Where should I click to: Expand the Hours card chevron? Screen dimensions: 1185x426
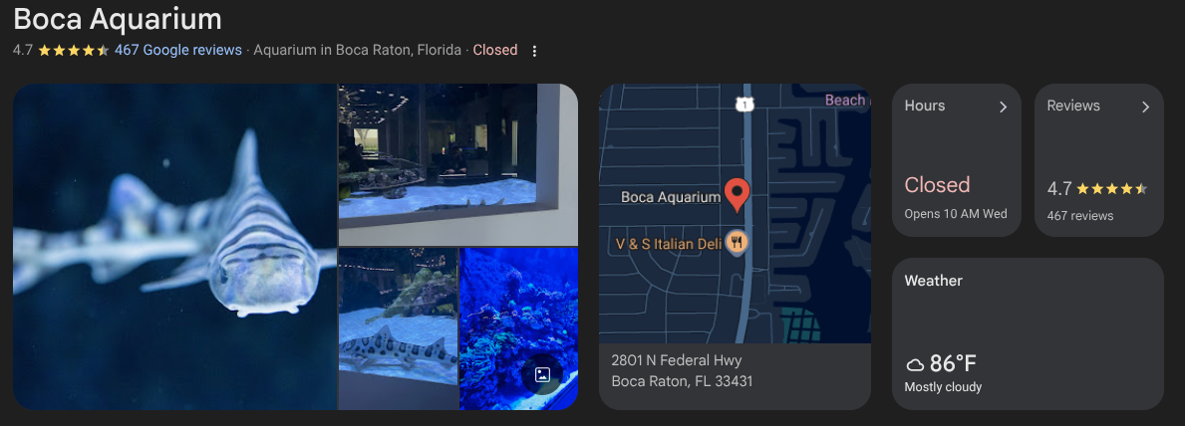click(1003, 106)
